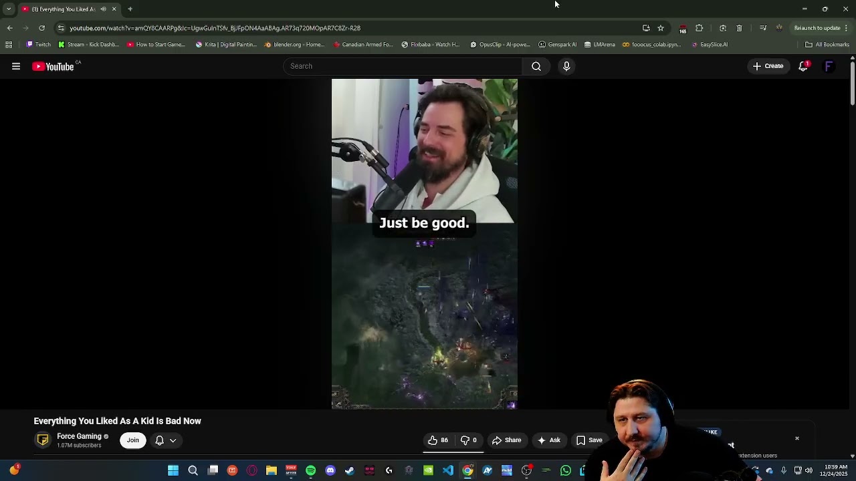
Task: Open Visual Studio Code from taskbar
Action: click(x=448, y=471)
